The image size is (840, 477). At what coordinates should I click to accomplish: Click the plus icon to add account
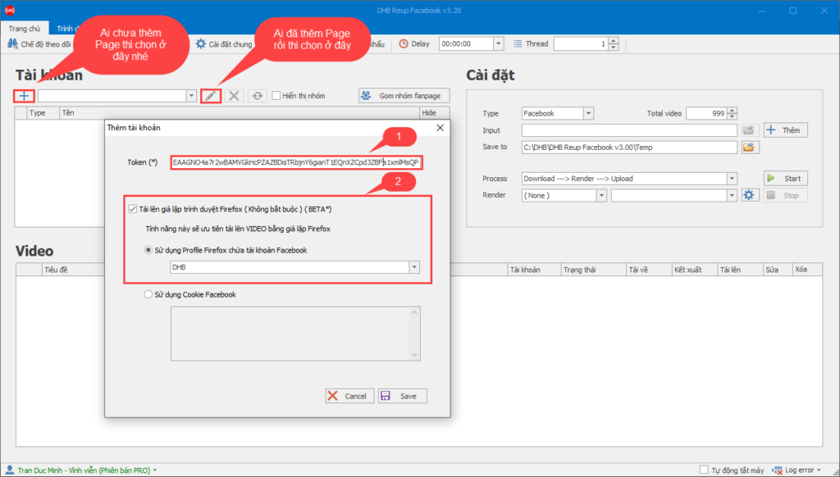coord(24,96)
